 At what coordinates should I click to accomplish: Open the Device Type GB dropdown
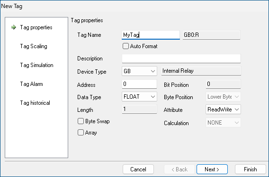point(139,71)
